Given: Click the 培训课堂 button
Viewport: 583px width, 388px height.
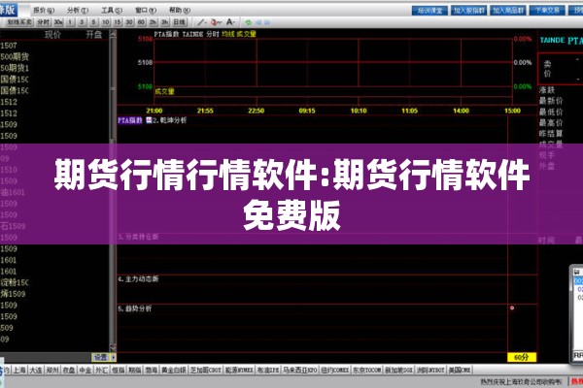Looking at the screenshot, I should (429, 11).
